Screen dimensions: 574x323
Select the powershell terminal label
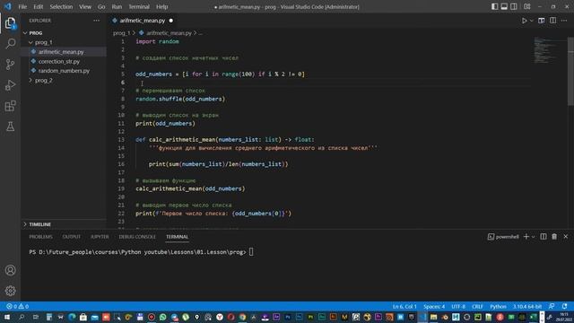pyautogui.click(x=503, y=237)
